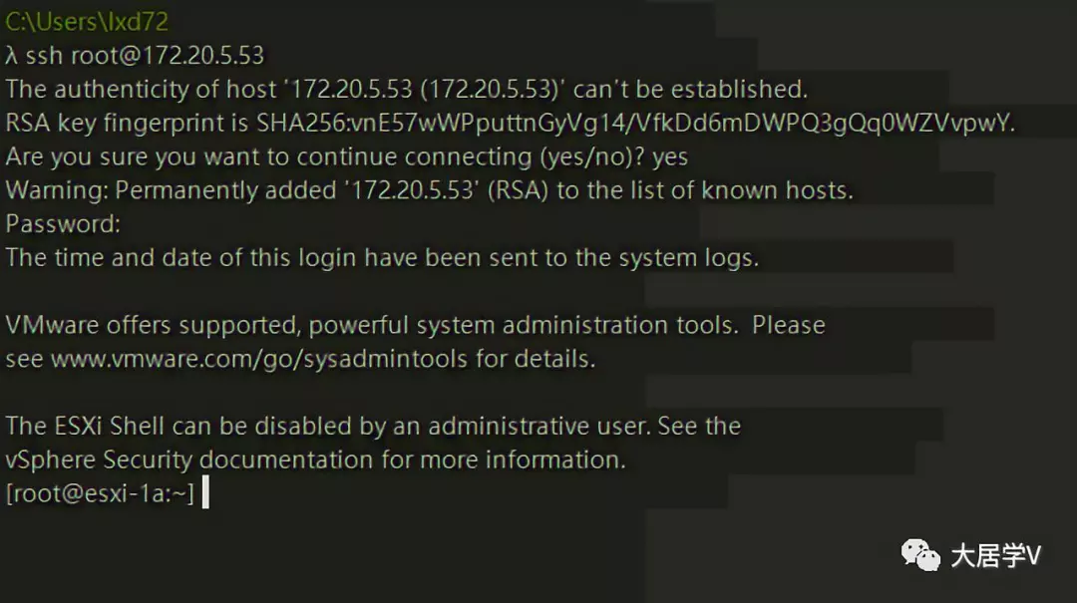Click the Password: prompt line
This screenshot has height=603, width=1077.
tap(63, 224)
